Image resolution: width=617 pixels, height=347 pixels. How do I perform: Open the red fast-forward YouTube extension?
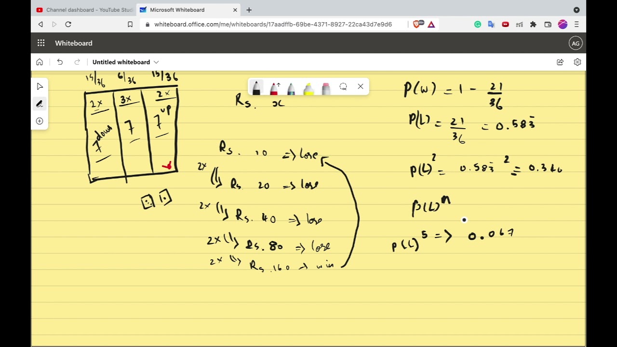pyautogui.click(x=505, y=24)
